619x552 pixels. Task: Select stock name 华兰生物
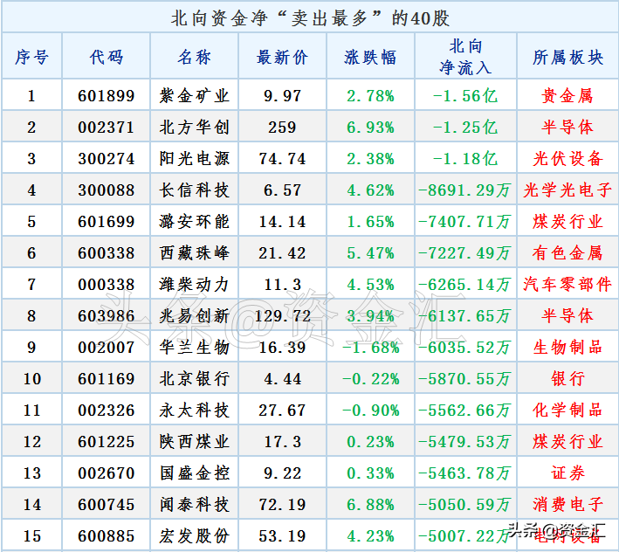(x=194, y=348)
